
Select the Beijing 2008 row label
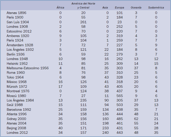17,128
